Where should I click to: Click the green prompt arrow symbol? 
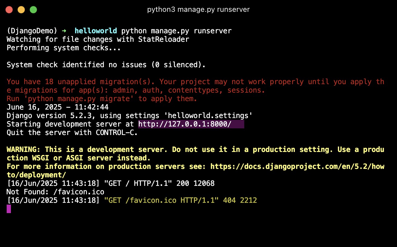point(64,31)
